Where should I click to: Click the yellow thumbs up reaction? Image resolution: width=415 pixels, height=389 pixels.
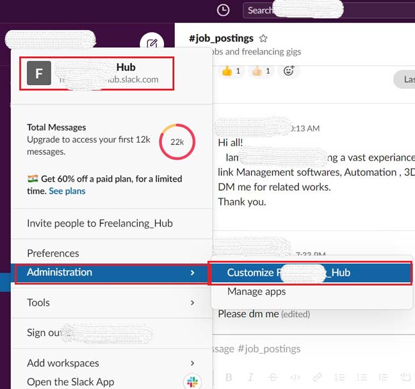231,71
